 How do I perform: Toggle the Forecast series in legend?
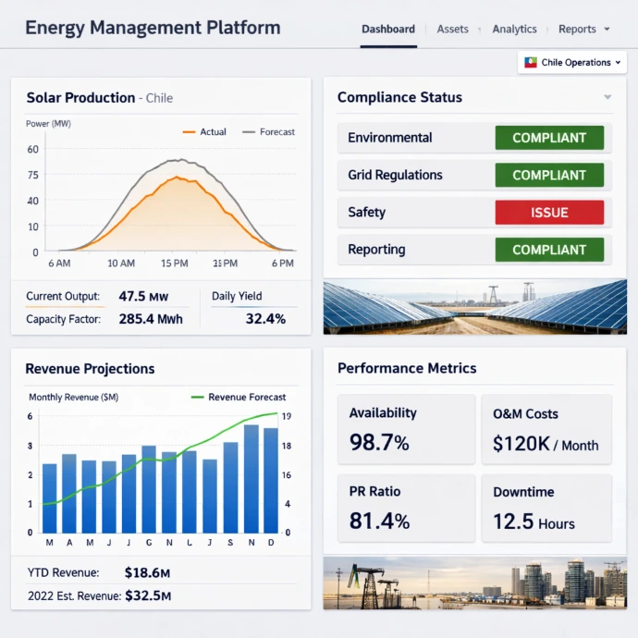[x=268, y=132]
